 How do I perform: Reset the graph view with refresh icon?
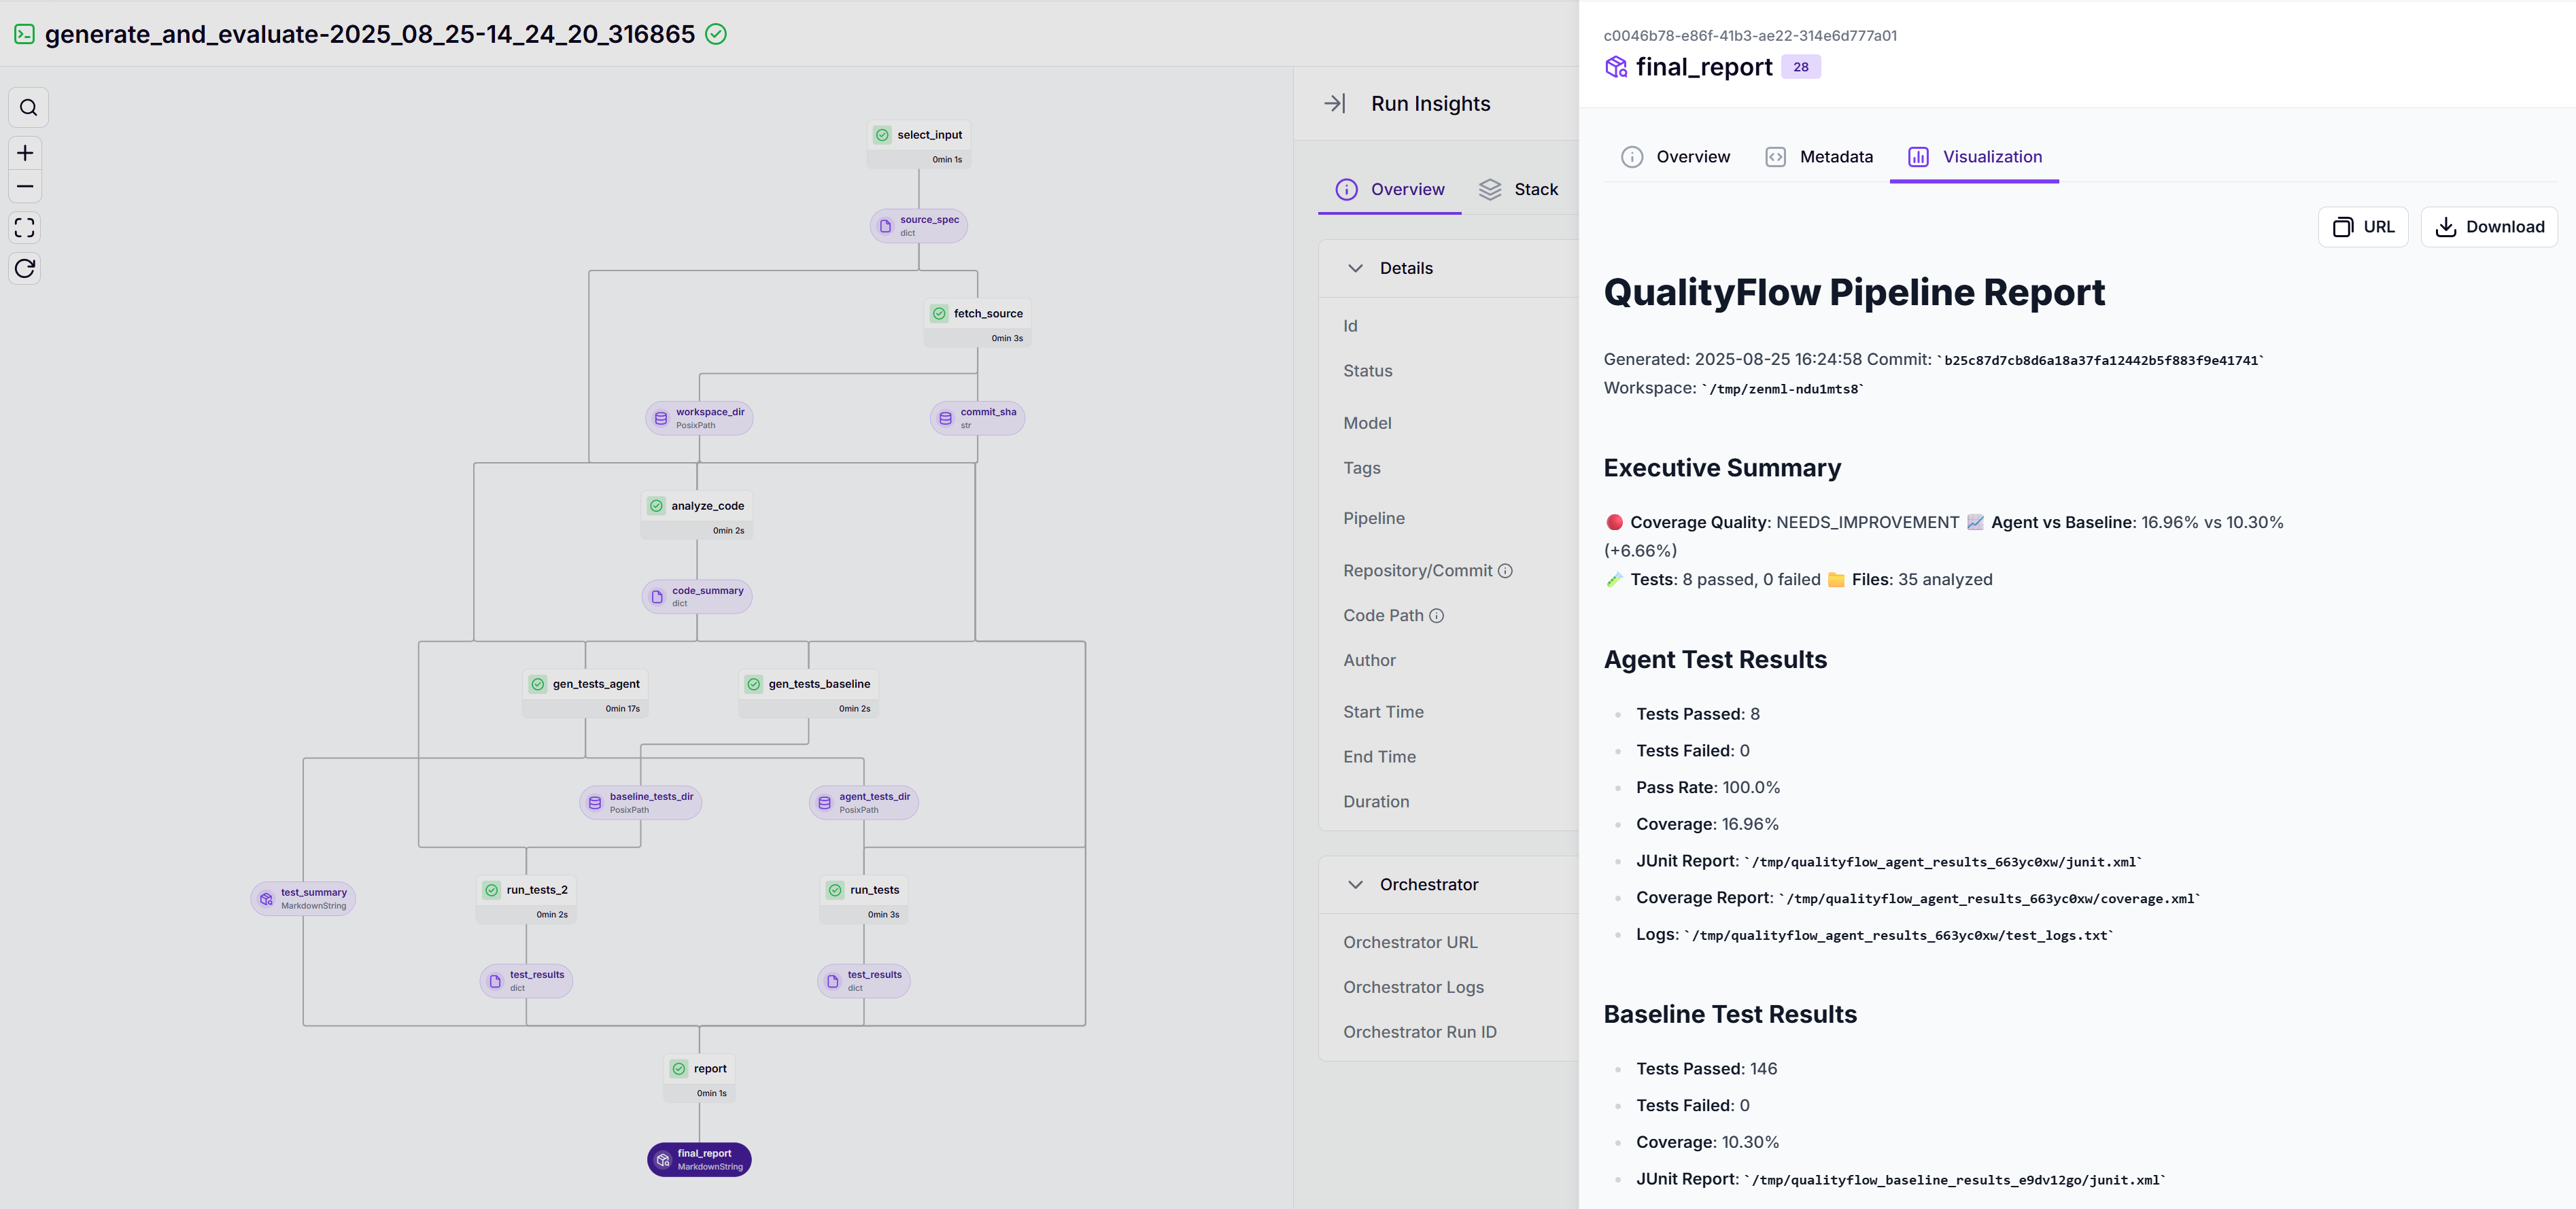(x=24, y=268)
